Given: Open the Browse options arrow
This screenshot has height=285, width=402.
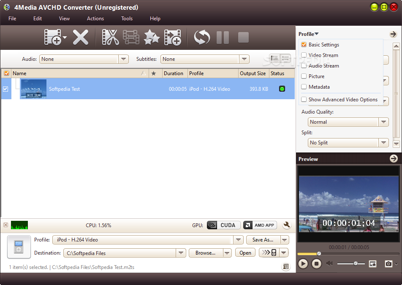Looking at the screenshot, I should [227, 253].
